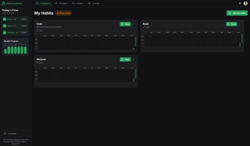Click the plus icon in Add New Habit

(230, 13)
